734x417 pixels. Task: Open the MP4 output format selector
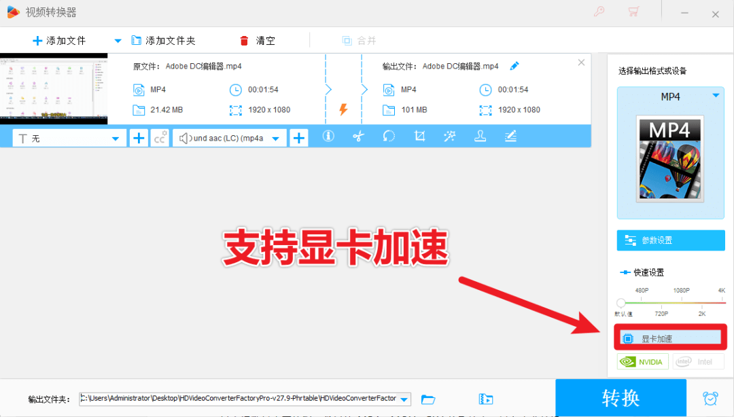coord(670,96)
